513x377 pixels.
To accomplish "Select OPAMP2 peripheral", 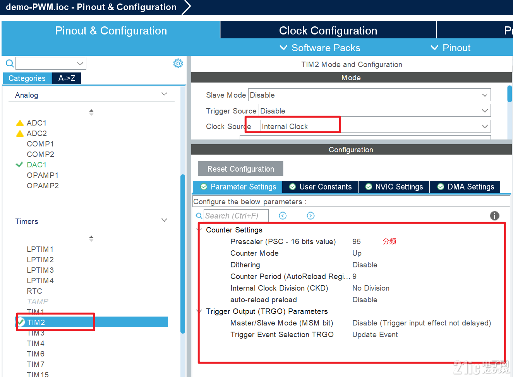I will tap(43, 186).
